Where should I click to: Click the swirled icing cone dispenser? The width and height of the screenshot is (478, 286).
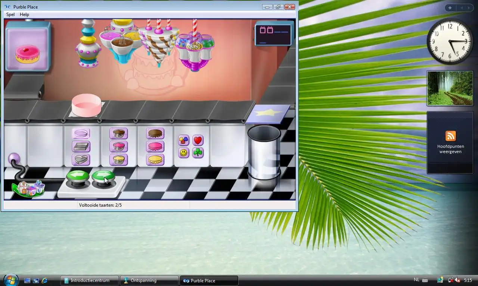tap(159, 43)
